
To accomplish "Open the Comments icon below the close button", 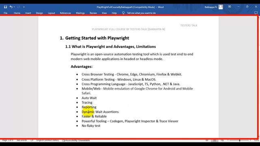I will coord(256,13).
